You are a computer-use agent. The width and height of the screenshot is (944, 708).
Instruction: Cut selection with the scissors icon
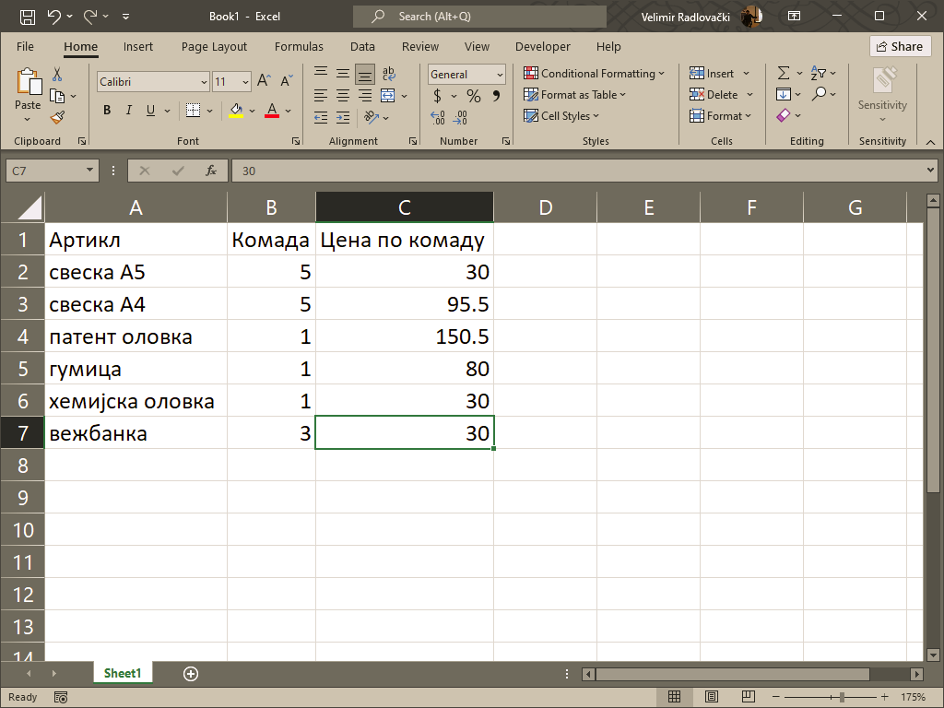[57, 75]
